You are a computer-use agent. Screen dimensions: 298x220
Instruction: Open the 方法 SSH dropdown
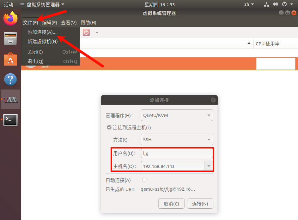[177, 139]
